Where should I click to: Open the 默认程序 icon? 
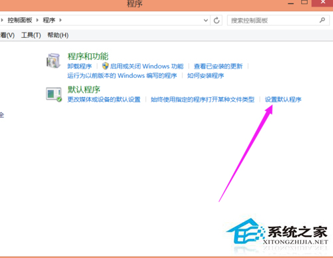[54, 94]
